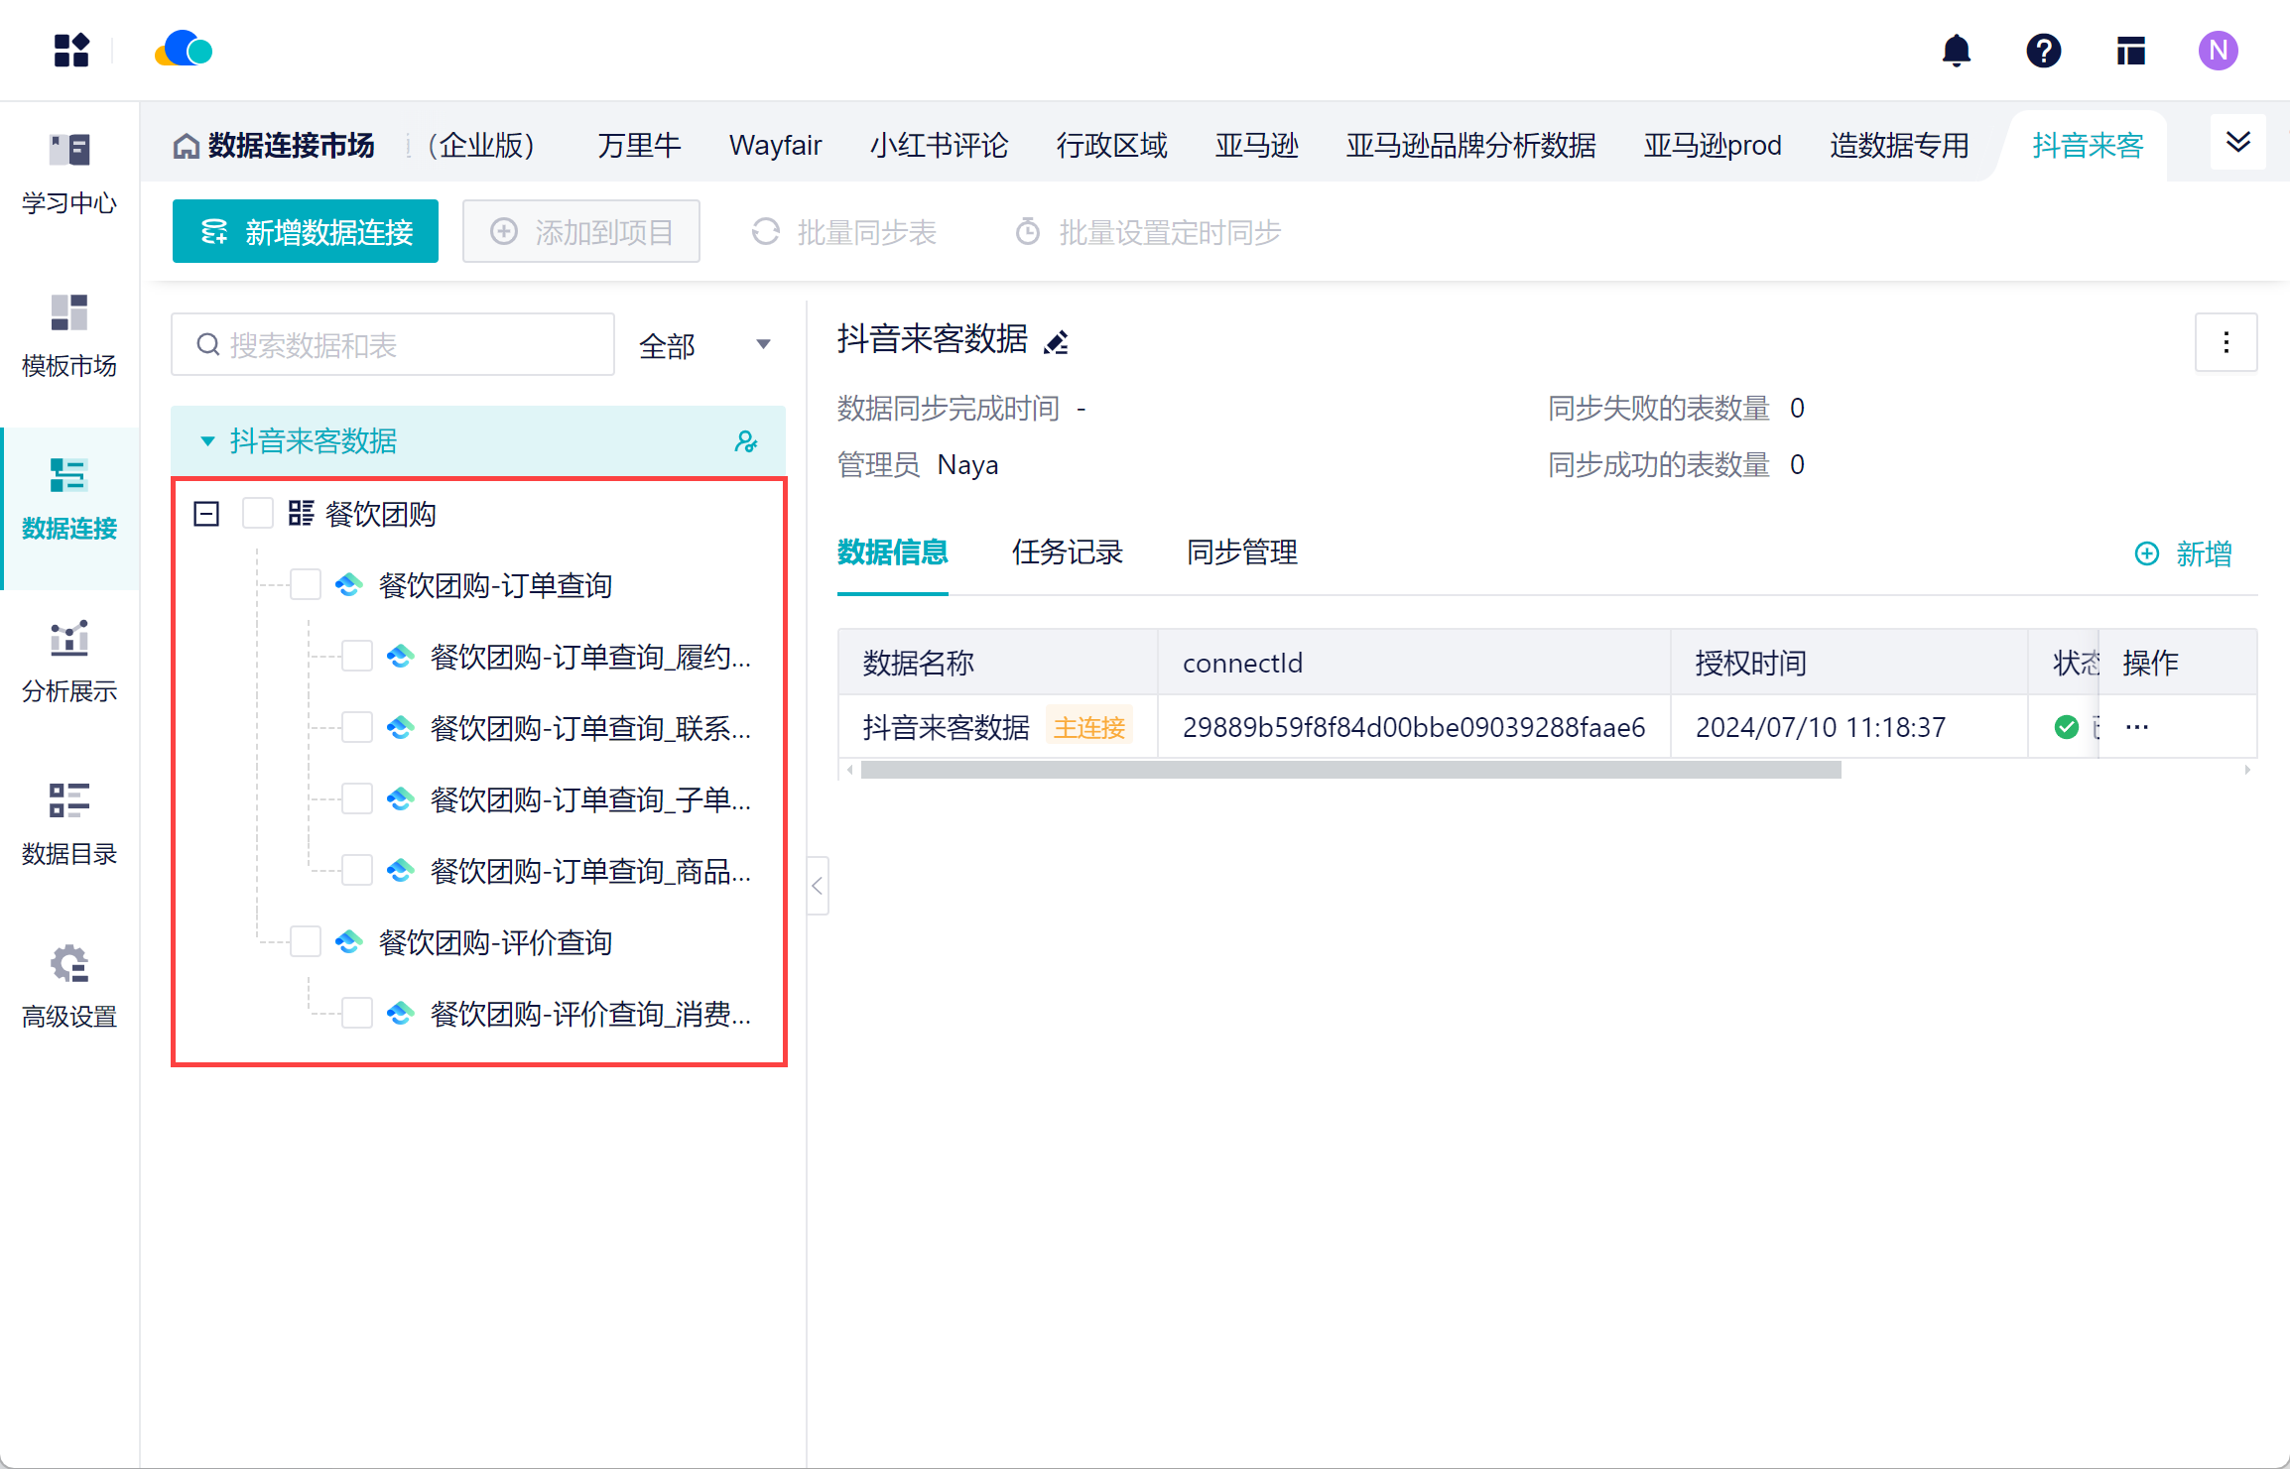Click the edit pencil beside 抖音来客数据 title
Image resolution: width=2290 pixels, height=1469 pixels.
tap(1057, 342)
